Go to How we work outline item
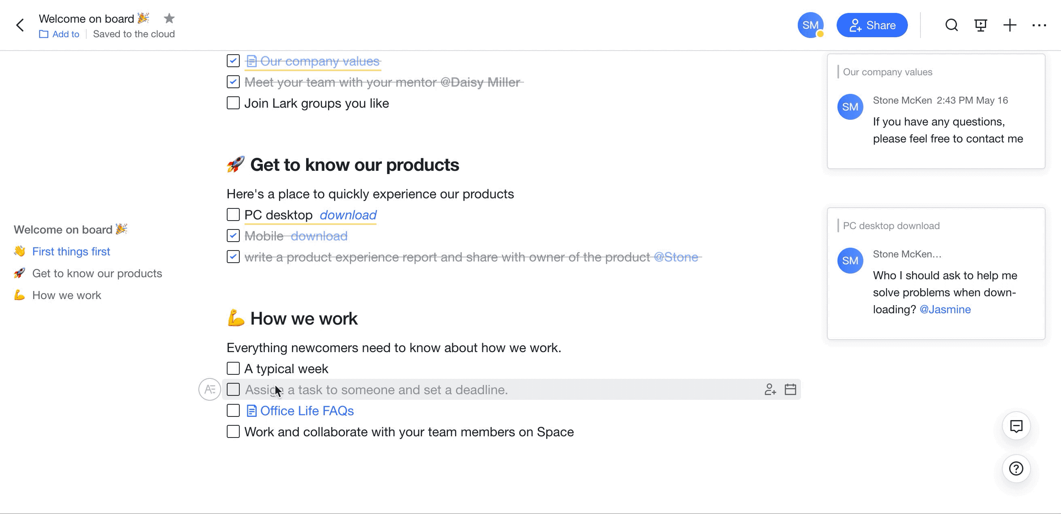This screenshot has width=1061, height=514. point(66,295)
